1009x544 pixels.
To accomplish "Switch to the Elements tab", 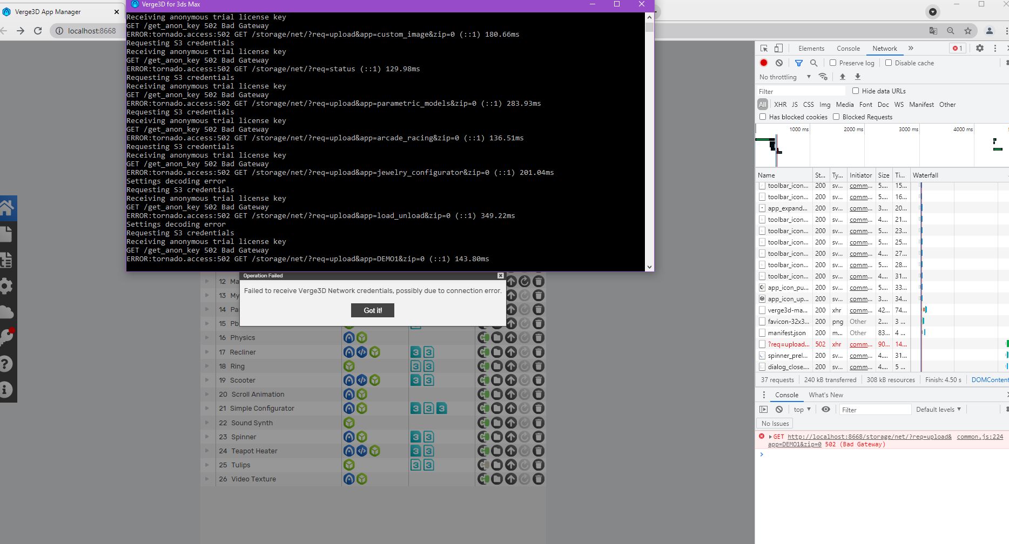I will 811,49.
